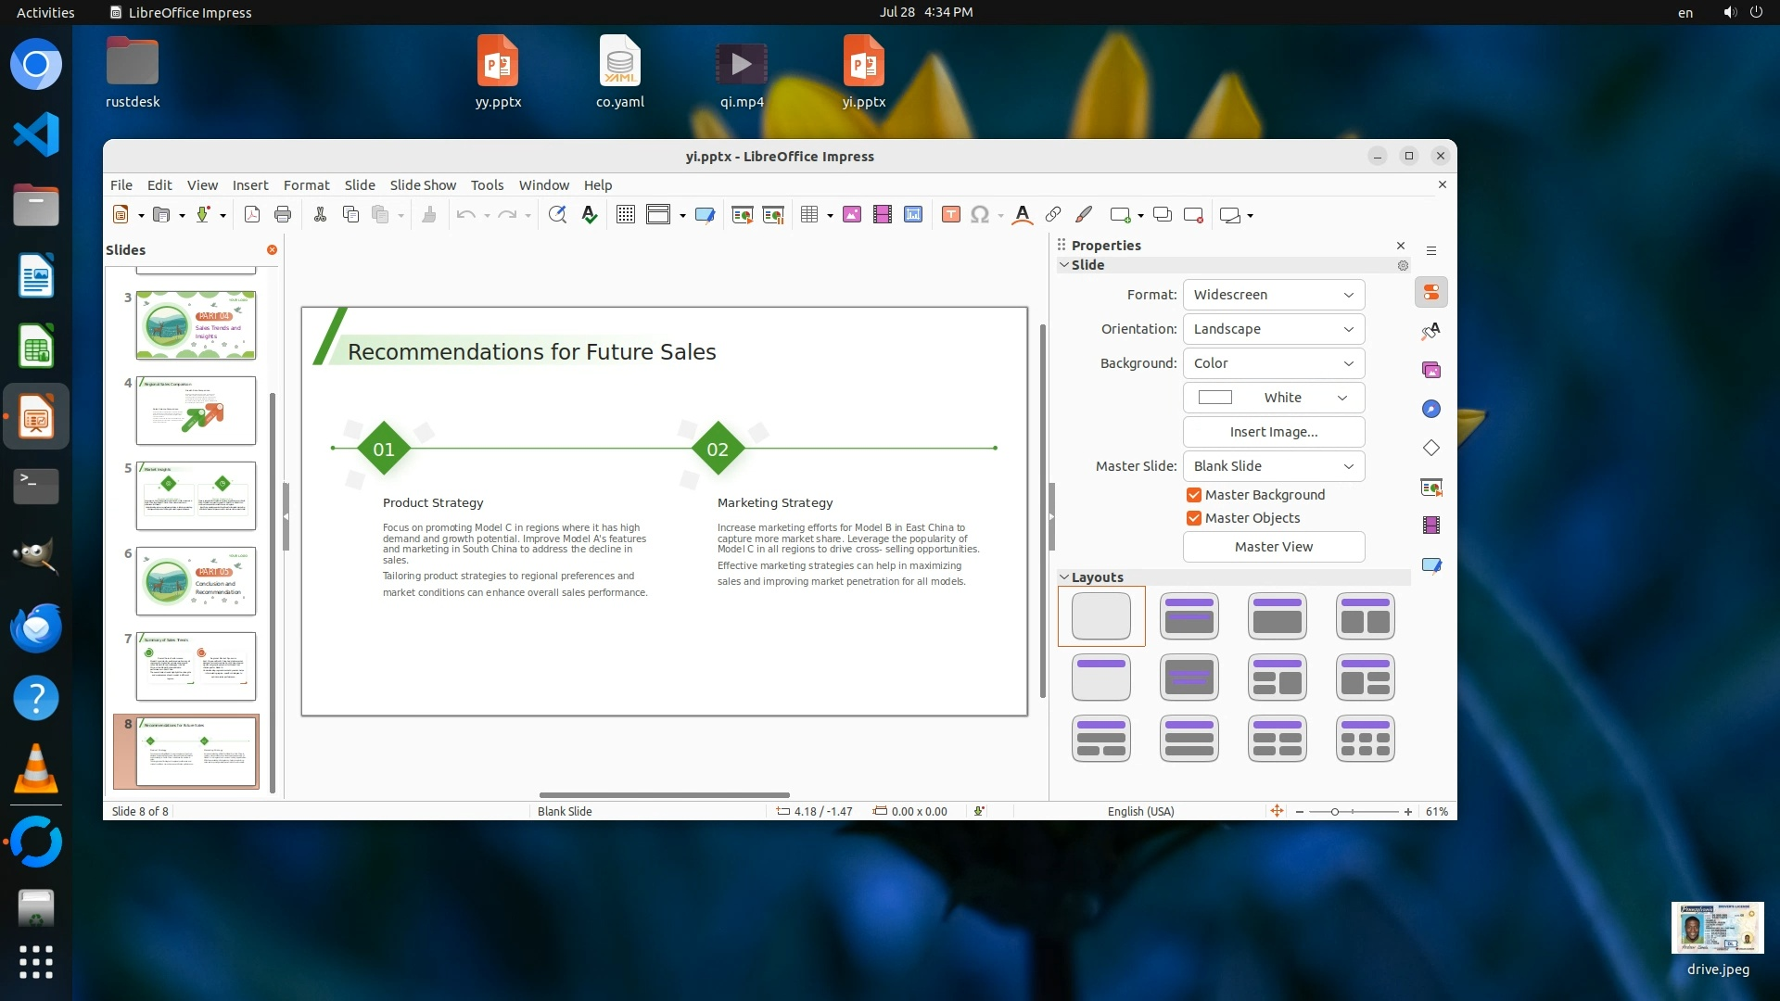The height and width of the screenshot is (1001, 1780).
Task: Uncheck the Master Objects checkbox
Action: click(1194, 518)
